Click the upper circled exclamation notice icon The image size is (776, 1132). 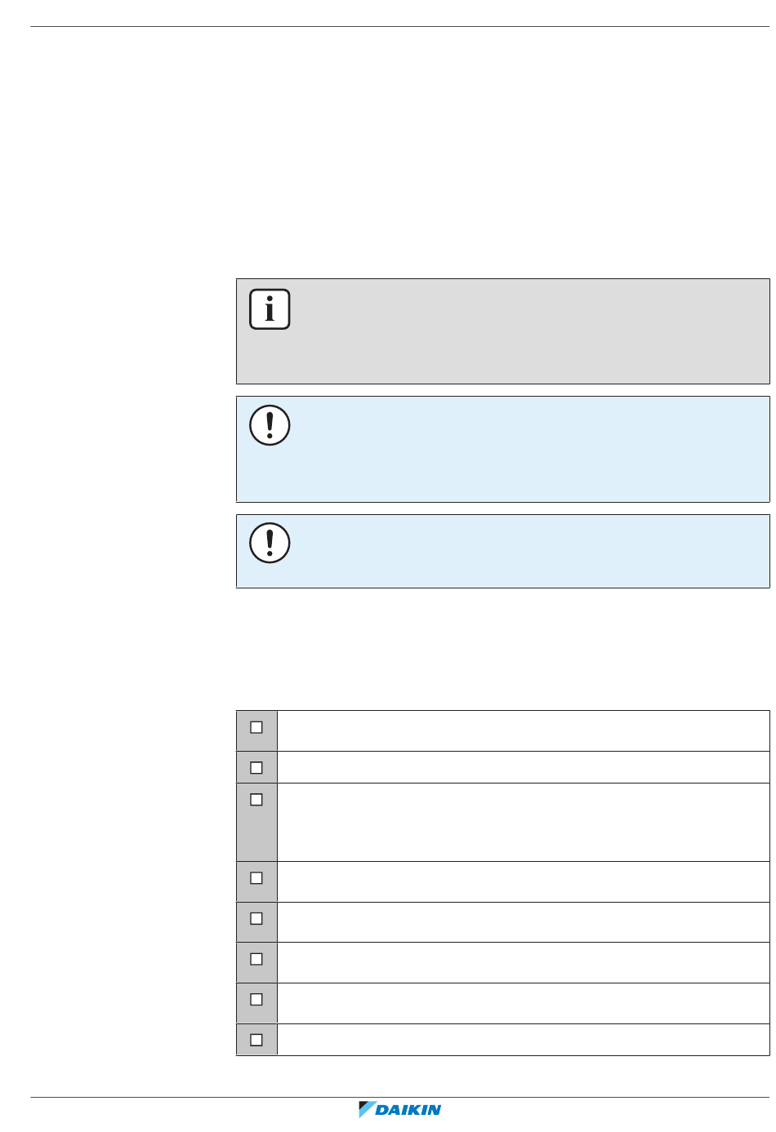click(270, 425)
